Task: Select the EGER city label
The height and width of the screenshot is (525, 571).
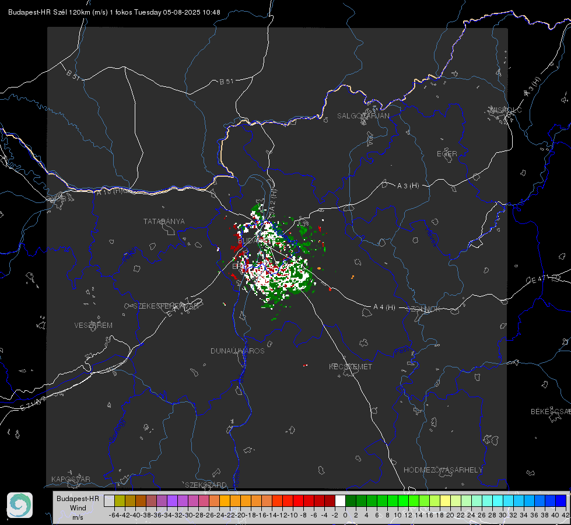Action: 447,154
